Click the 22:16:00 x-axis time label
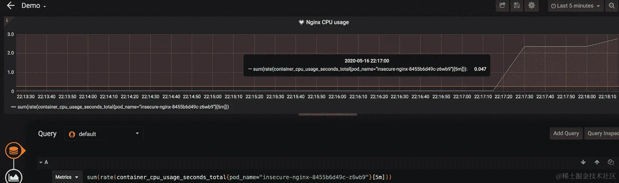 pyautogui.click(x=337, y=97)
